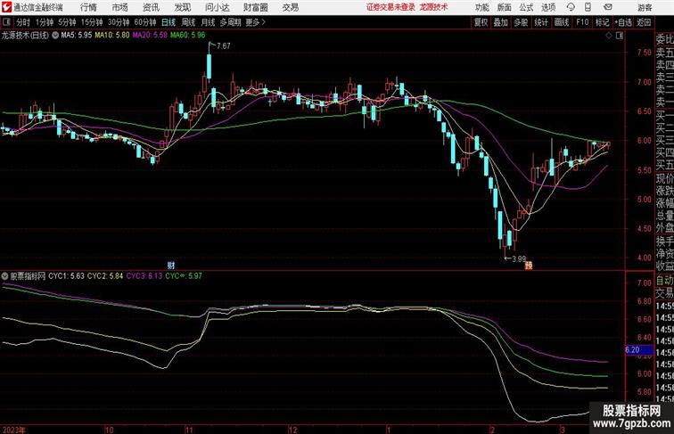The image size is (674, 434).
Task: Click the CYC1: 5.63 label
Action: click(x=66, y=276)
